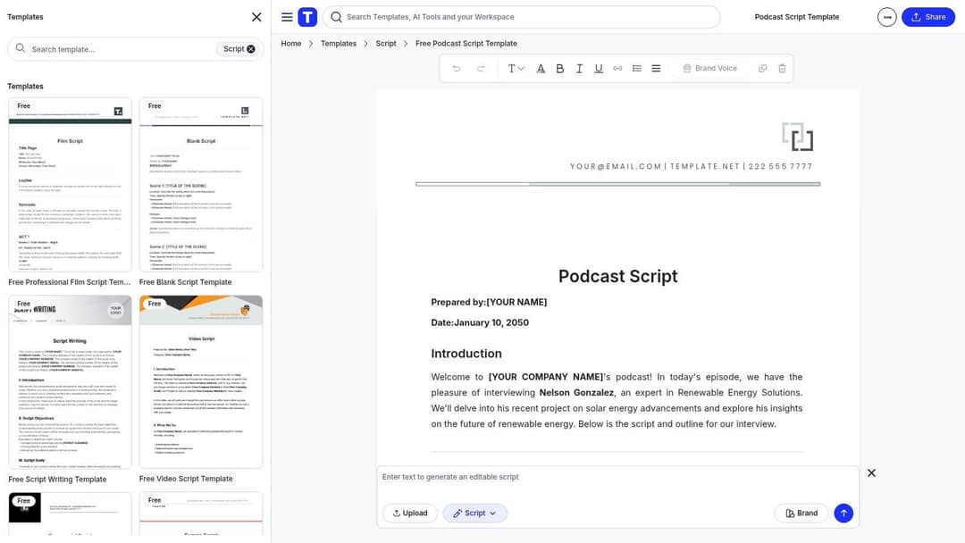Choose the text color tool
Screen dimensions: 965x543
(541, 68)
